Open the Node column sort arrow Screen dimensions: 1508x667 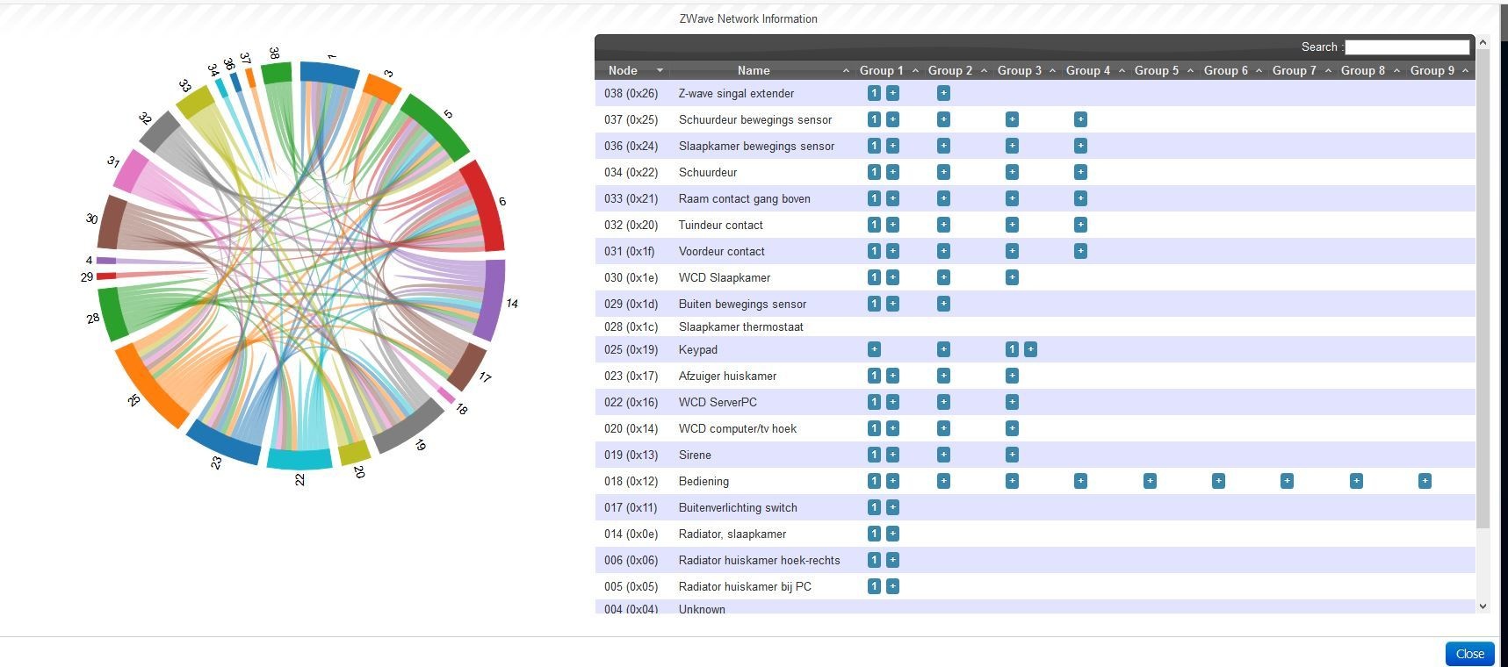[x=660, y=70]
